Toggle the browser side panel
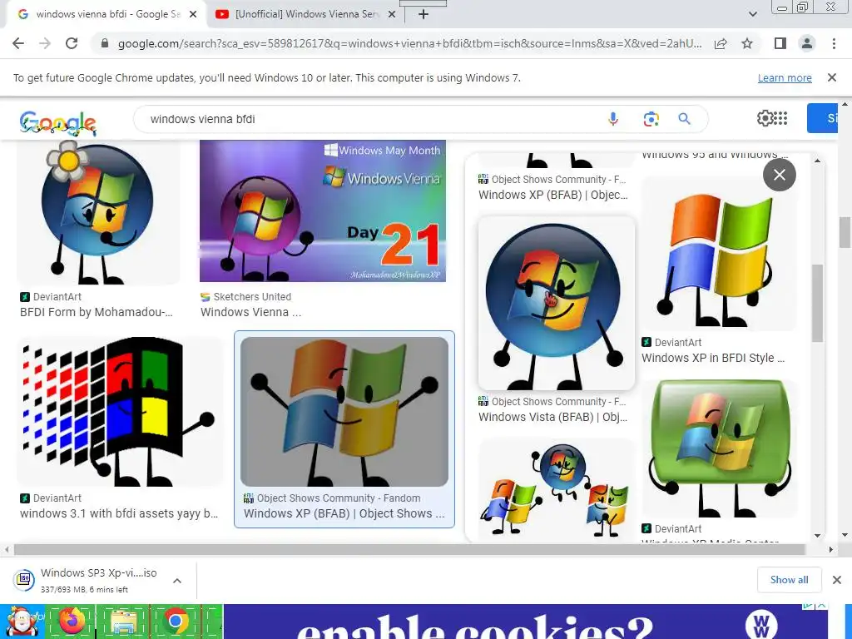852x639 pixels. click(x=780, y=43)
